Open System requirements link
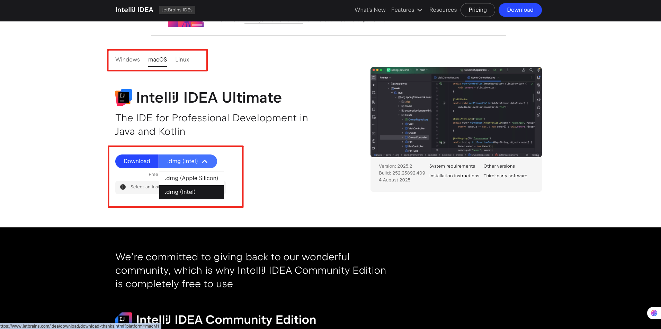 point(452,166)
